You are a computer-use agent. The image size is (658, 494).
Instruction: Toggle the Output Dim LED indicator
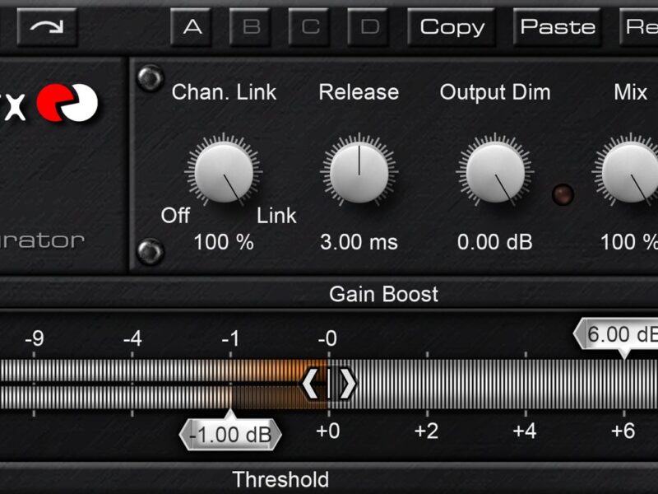tap(563, 195)
